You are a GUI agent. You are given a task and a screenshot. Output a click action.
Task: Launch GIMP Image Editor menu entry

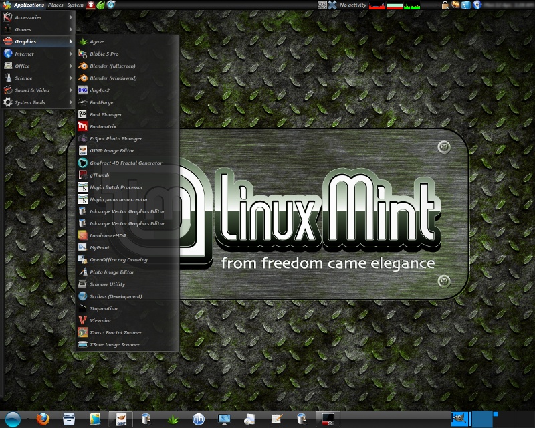pos(127,151)
